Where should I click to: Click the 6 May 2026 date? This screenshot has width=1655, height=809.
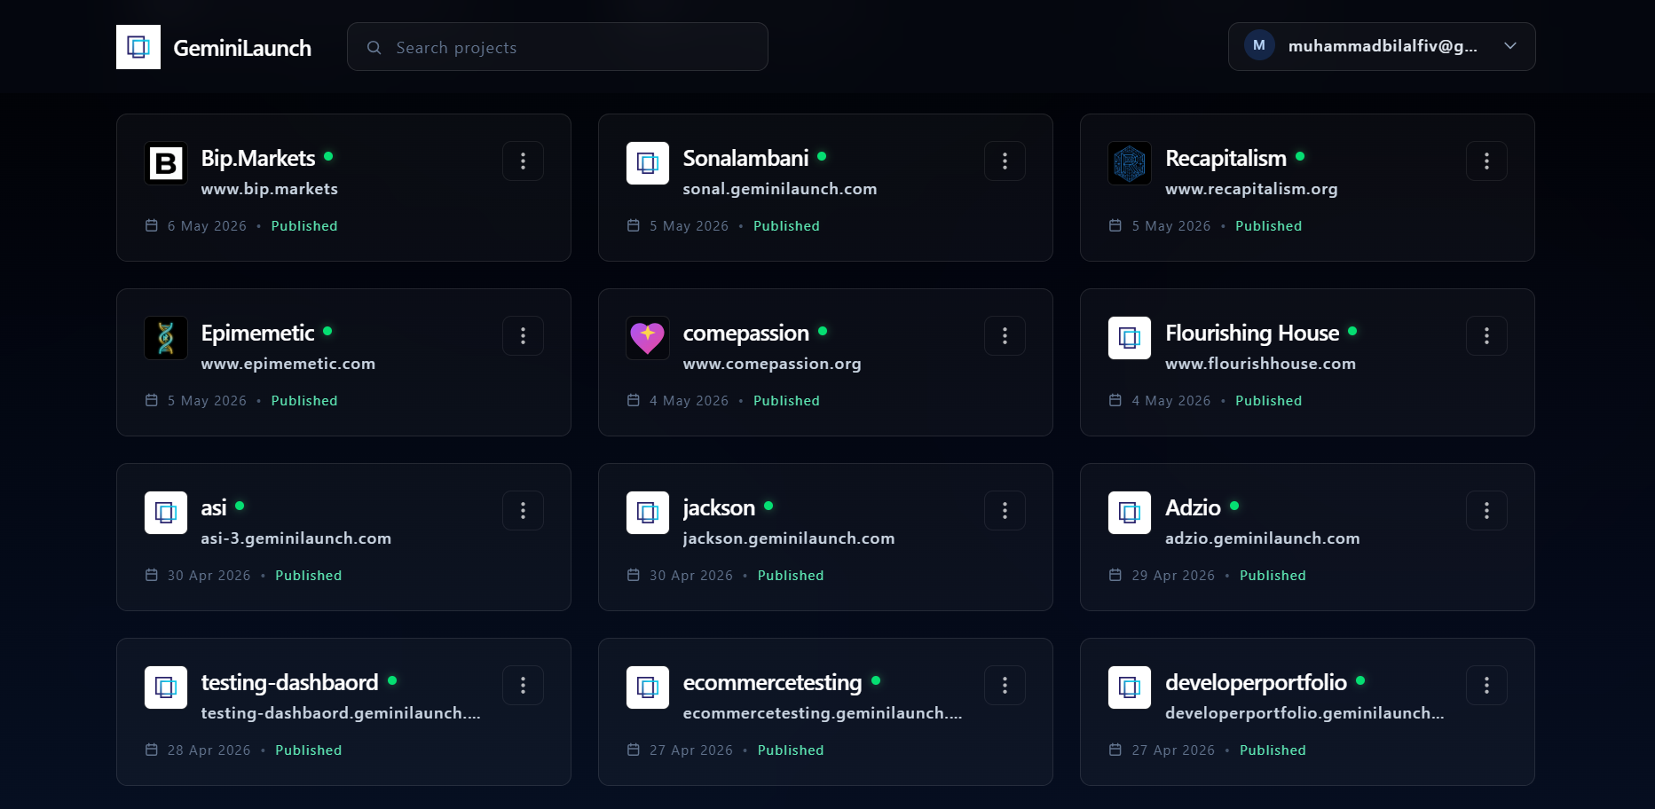207,226
